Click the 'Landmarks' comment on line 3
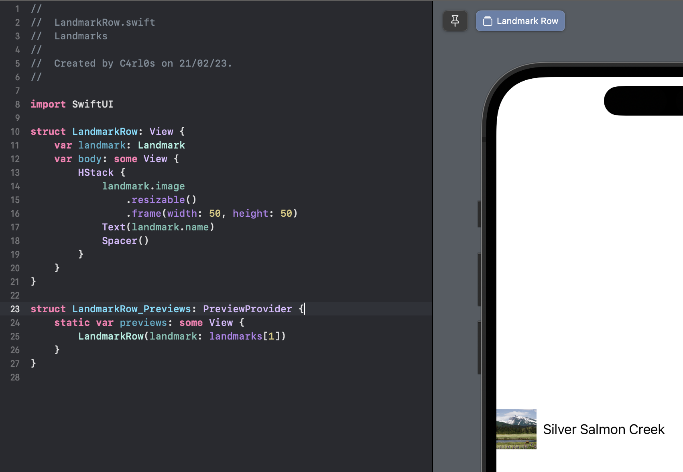683x472 pixels. coord(81,36)
